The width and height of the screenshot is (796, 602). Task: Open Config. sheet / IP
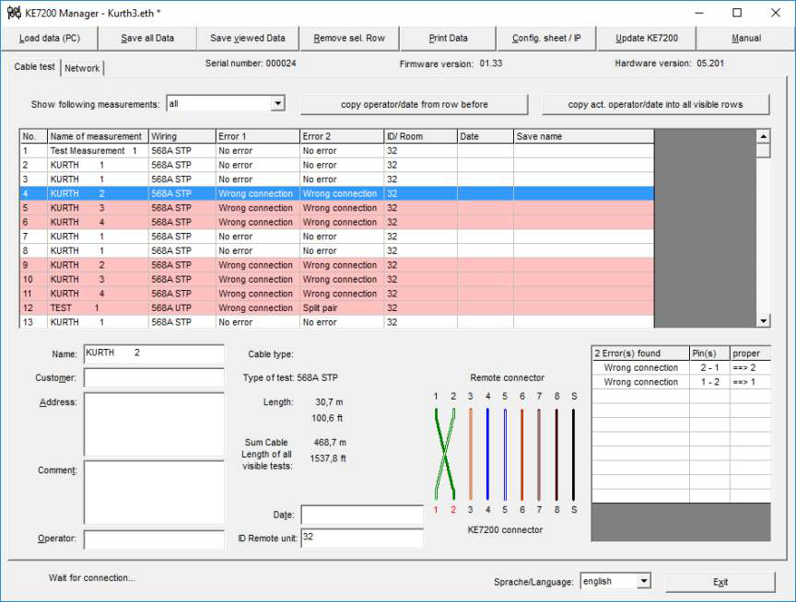[546, 38]
